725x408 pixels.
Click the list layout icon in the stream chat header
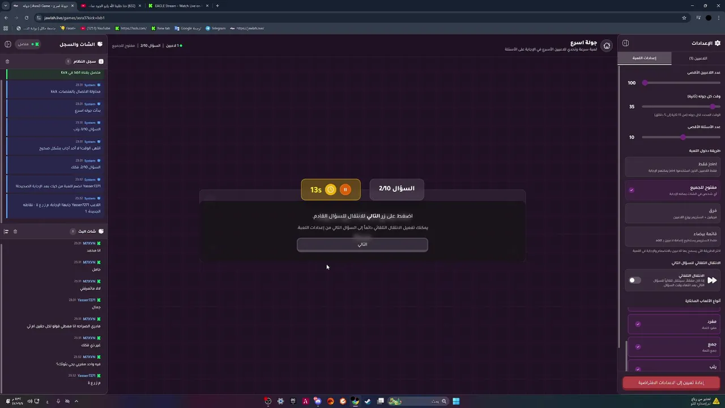coord(6,231)
